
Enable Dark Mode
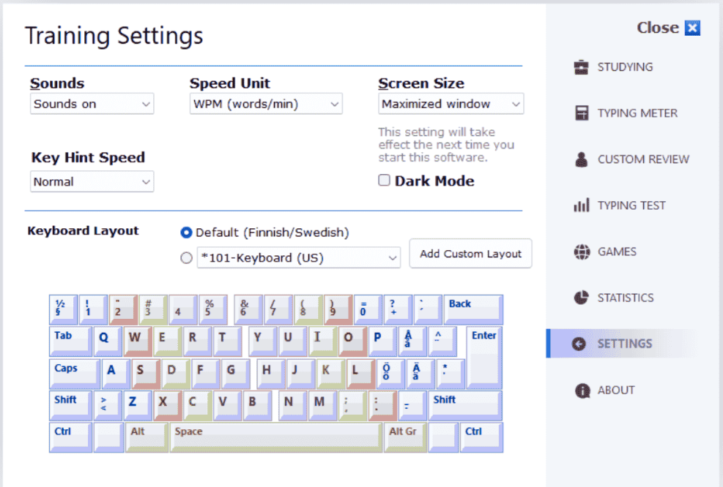pyautogui.click(x=384, y=180)
